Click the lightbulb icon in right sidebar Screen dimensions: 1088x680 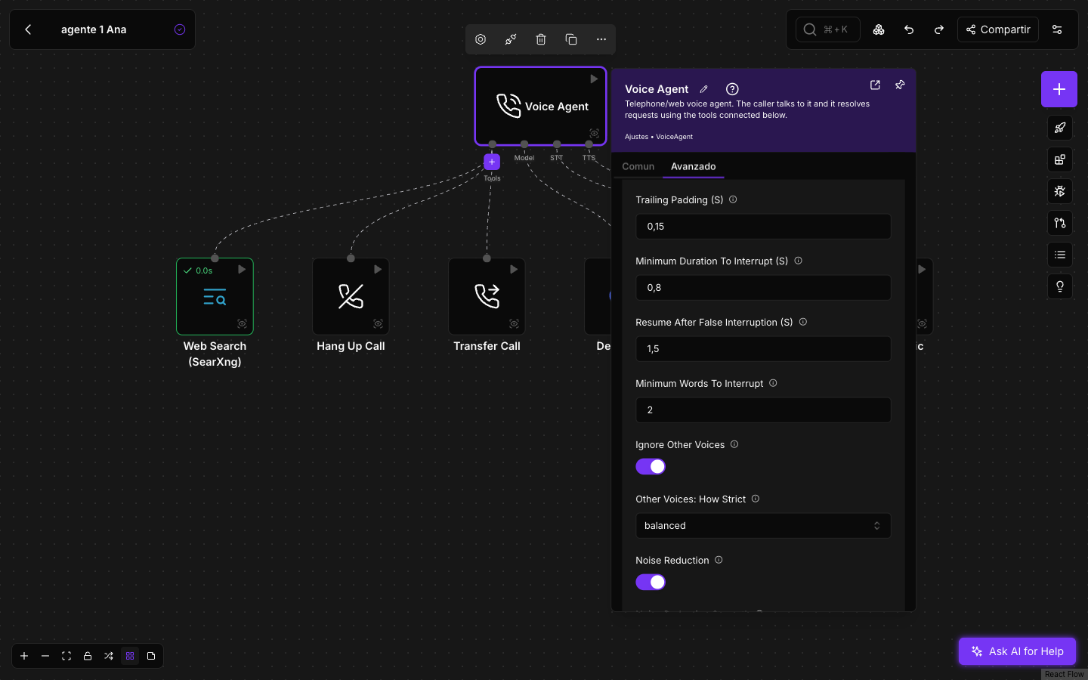[x=1060, y=286]
